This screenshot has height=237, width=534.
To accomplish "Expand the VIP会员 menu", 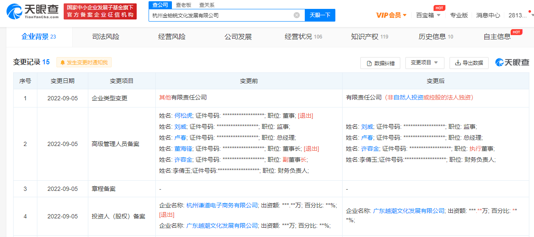I will point(391,15).
